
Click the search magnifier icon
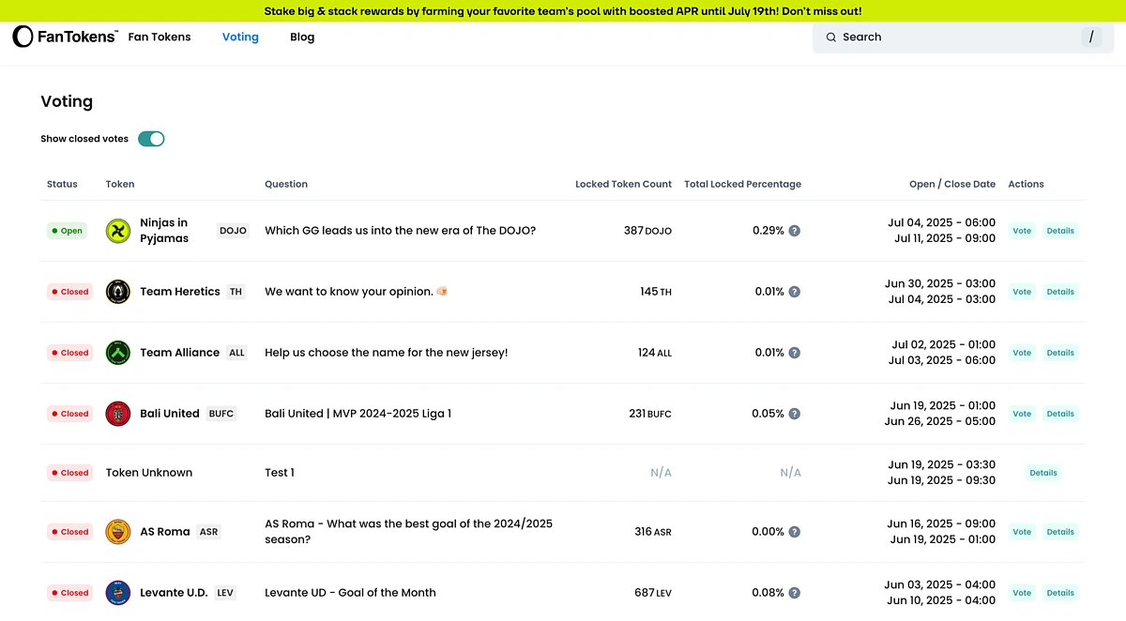click(x=830, y=37)
